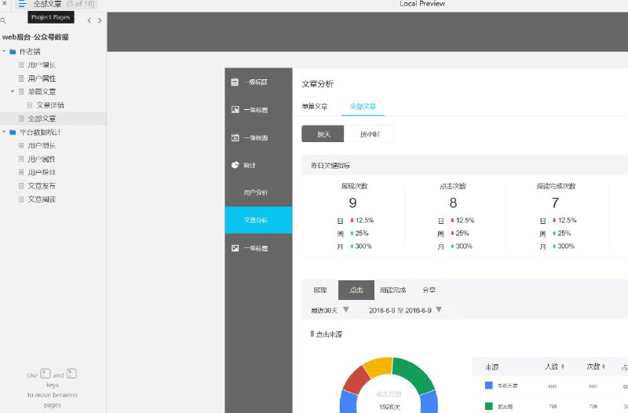Collapse the 平台数据统计 folder
The width and height of the screenshot is (628, 413).
tap(4, 132)
